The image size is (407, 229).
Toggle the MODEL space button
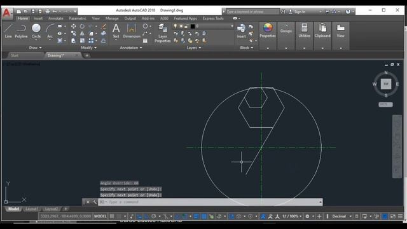100,216
